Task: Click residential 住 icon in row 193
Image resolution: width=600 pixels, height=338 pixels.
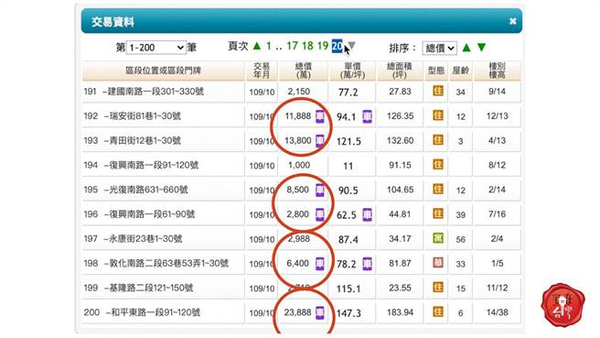Action: point(438,140)
